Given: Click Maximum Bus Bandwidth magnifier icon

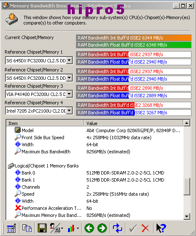Looking at the screenshot, I should pos(17,151).
